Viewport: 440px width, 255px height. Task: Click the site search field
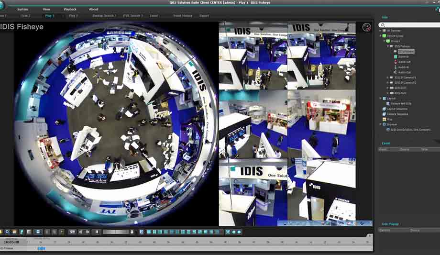pyautogui.click(x=410, y=25)
